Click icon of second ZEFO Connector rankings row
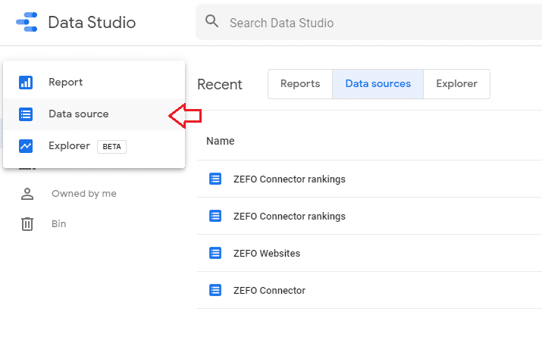 (215, 216)
